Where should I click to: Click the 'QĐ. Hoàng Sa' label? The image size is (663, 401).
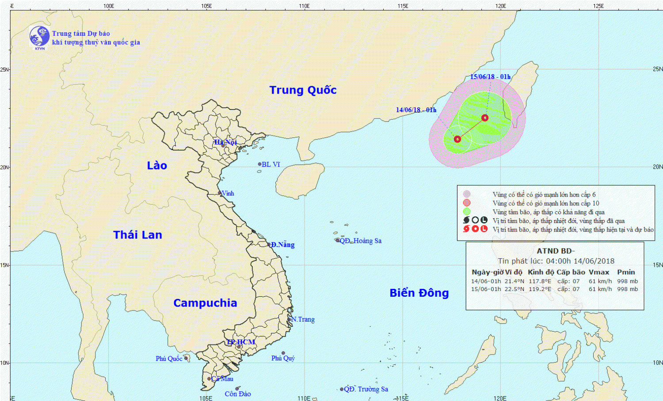click(360, 241)
